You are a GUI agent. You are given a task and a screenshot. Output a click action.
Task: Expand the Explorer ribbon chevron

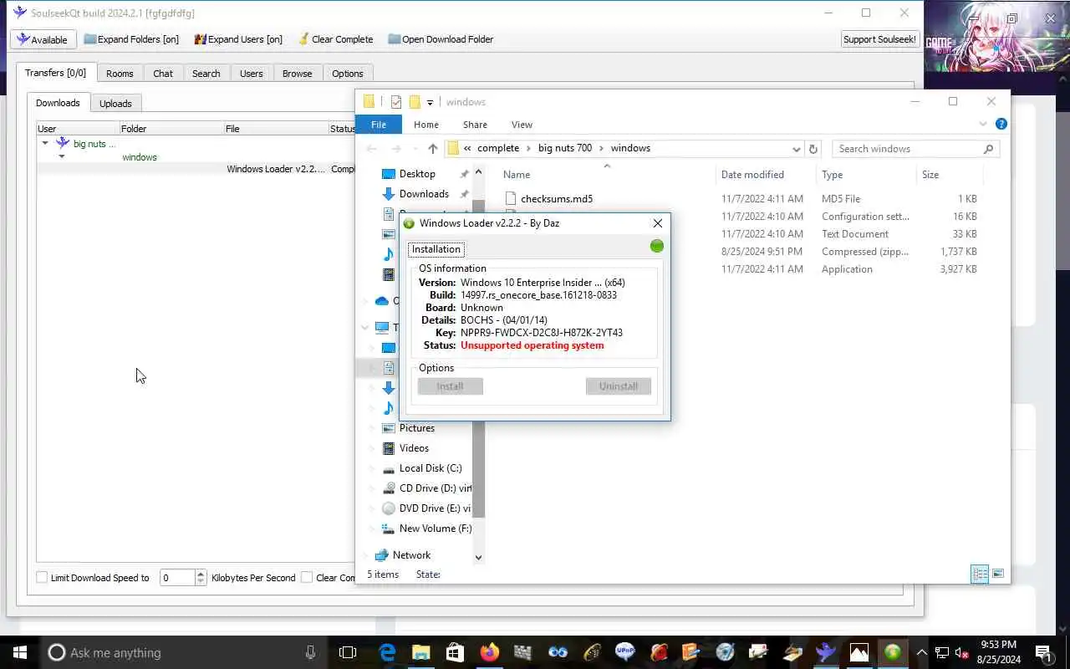click(983, 125)
